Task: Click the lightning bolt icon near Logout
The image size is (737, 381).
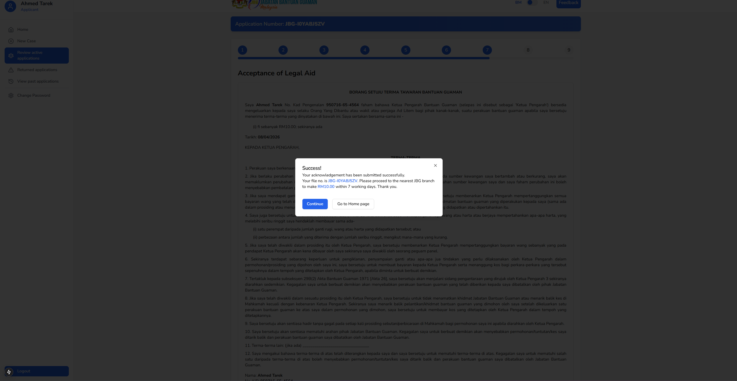Action: click(x=9, y=372)
